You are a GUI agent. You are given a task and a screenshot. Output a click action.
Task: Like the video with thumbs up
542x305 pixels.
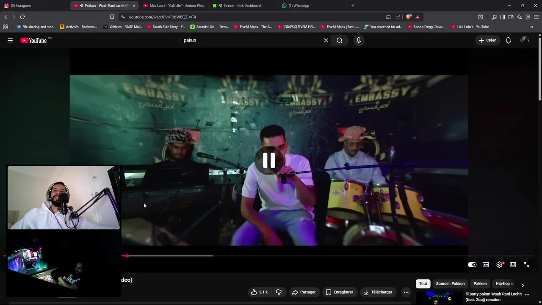259,292
